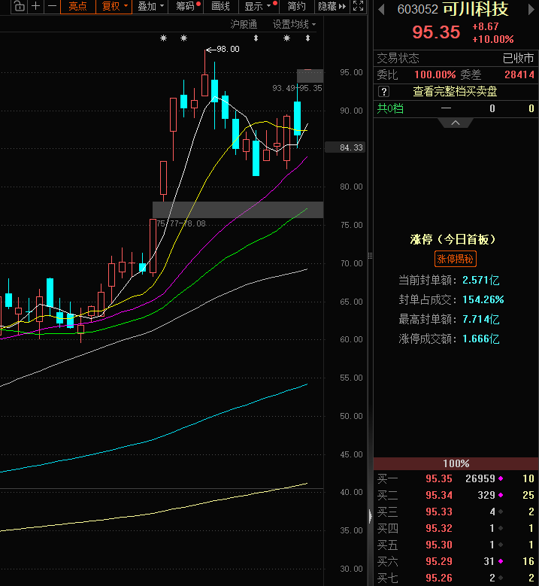Click the +8.67 change amount
This screenshot has width=539, height=586.
click(486, 26)
